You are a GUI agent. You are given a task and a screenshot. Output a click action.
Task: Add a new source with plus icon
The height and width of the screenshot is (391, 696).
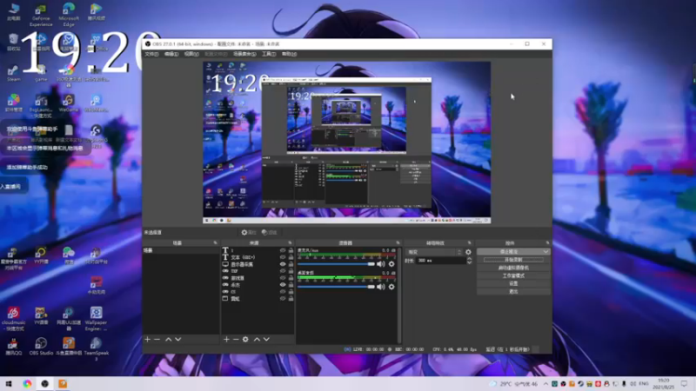coord(226,339)
